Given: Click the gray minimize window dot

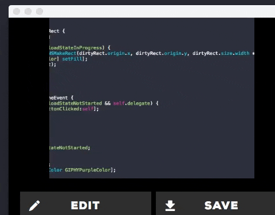Looking at the screenshot, I should (x=28, y=11).
